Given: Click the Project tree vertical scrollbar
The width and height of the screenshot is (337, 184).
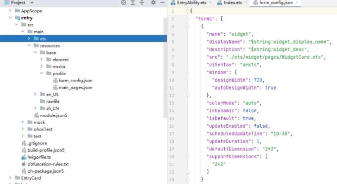Looking at the screenshot, I should pos(165,68).
